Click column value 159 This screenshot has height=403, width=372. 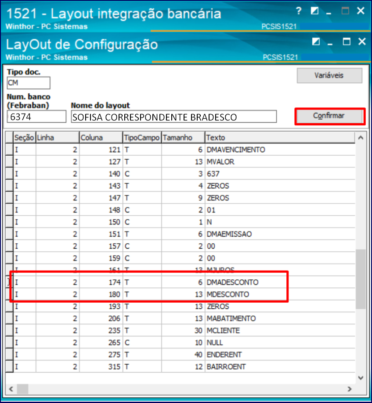(101, 258)
